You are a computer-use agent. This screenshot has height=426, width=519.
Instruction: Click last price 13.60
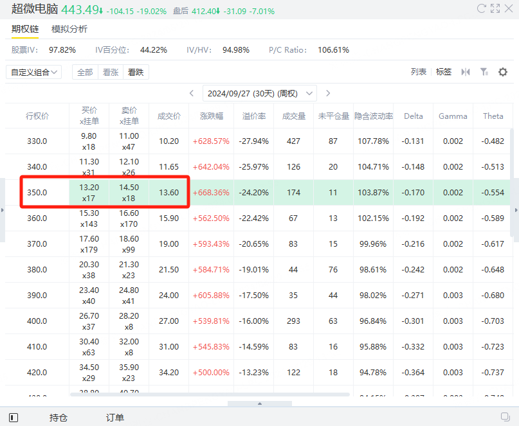168,193
